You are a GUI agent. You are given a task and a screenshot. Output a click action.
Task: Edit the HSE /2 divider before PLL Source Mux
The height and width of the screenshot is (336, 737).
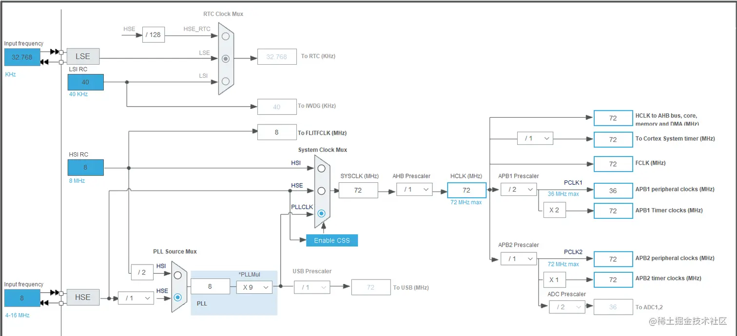(x=142, y=272)
